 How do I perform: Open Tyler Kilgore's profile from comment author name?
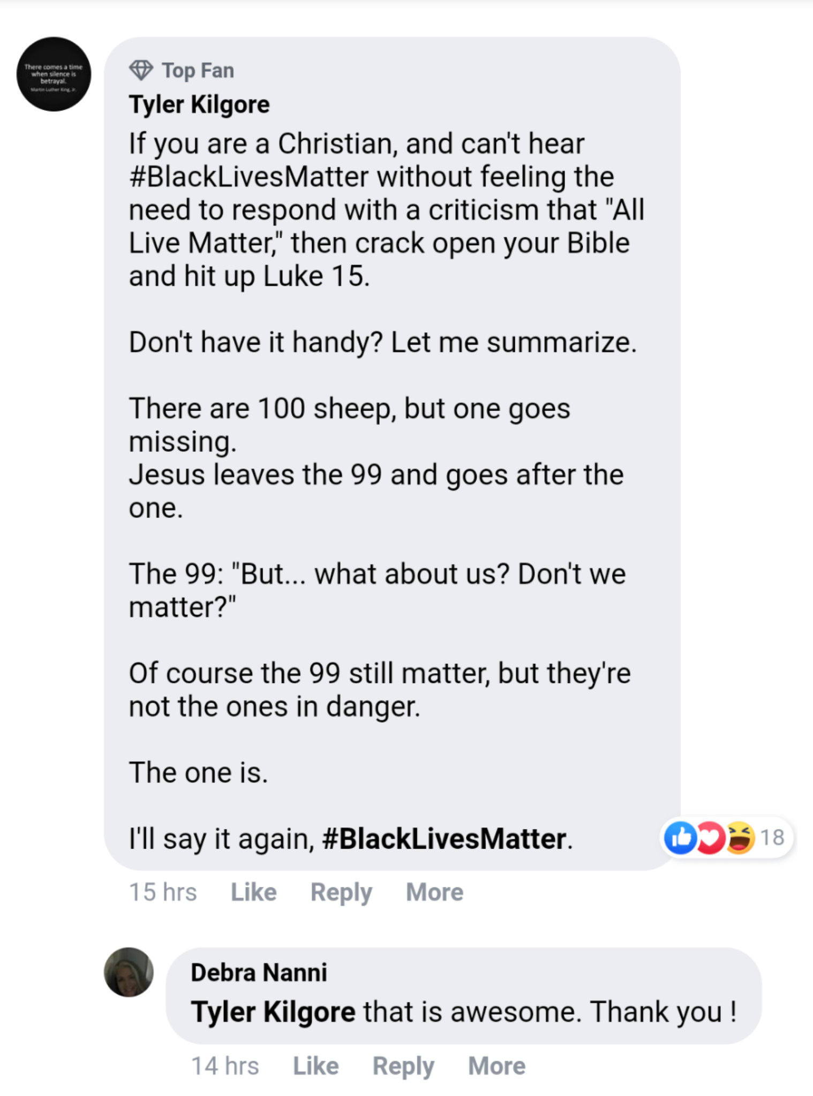[199, 104]
